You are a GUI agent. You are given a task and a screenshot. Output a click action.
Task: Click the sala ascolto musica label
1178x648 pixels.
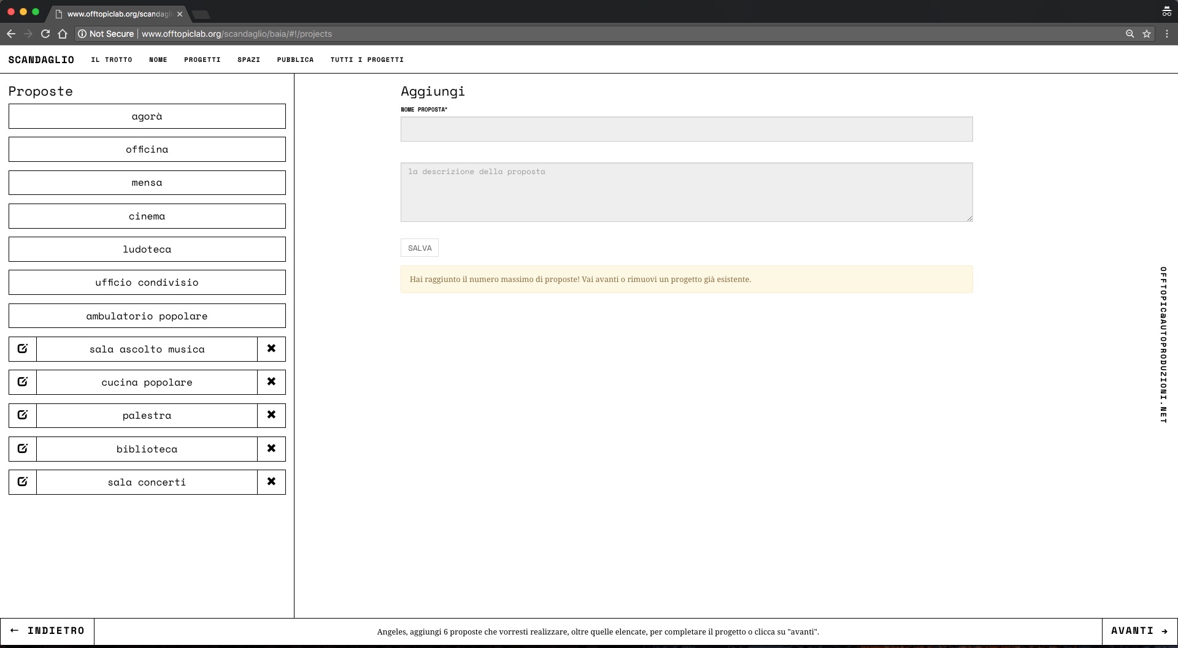pos(147,349)
